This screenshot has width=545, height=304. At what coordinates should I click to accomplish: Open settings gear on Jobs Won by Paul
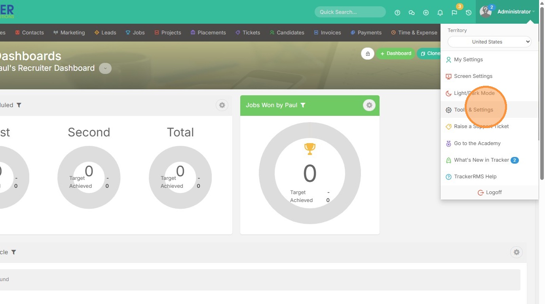(x=369, y=105)
